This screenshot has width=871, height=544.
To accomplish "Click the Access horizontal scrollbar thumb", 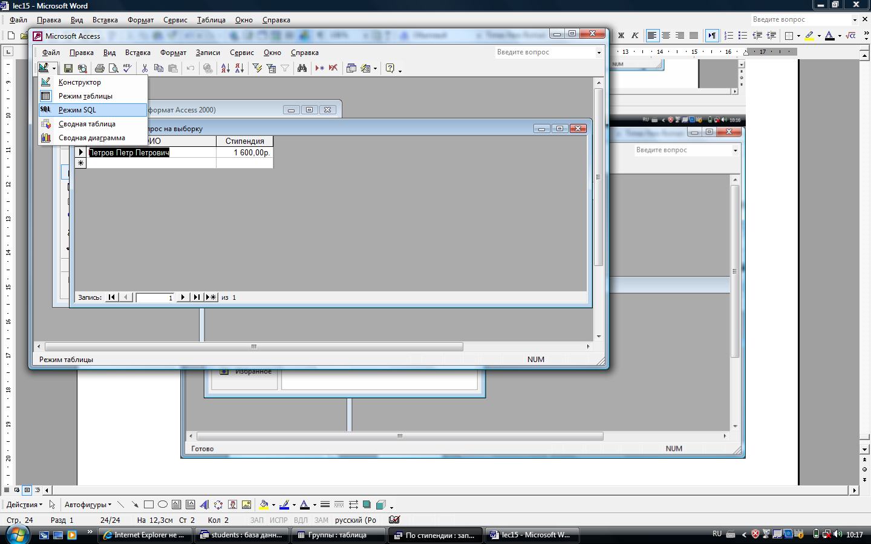I will 254,347.
